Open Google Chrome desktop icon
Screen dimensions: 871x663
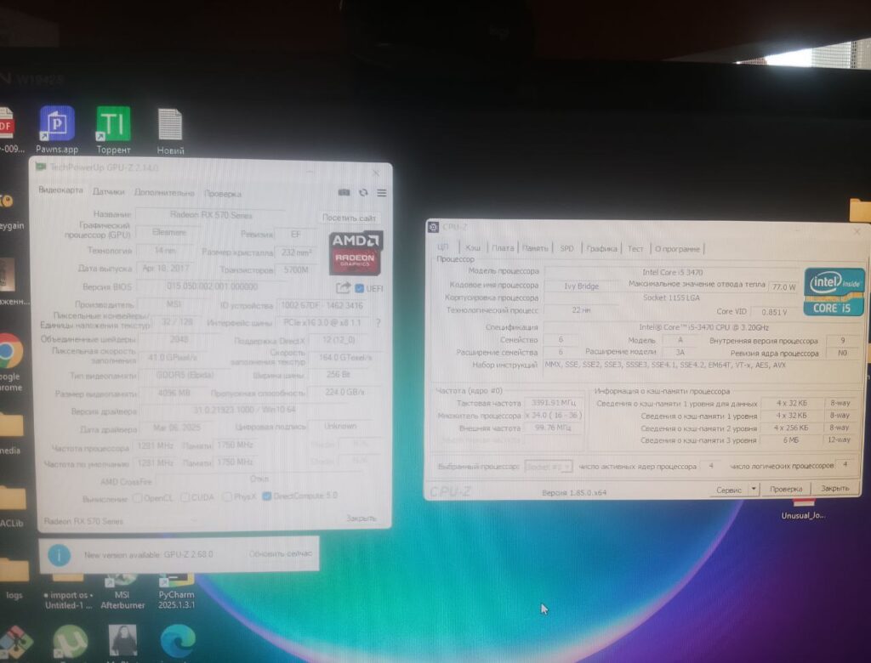(x=10, y=361)
